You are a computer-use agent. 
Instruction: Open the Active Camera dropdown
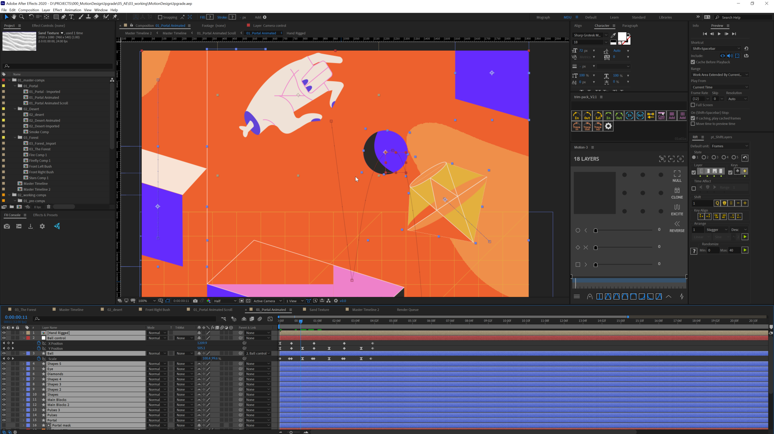(266, 301)
